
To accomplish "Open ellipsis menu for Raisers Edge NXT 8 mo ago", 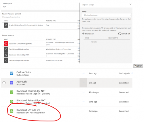I will tap(83, 102).
